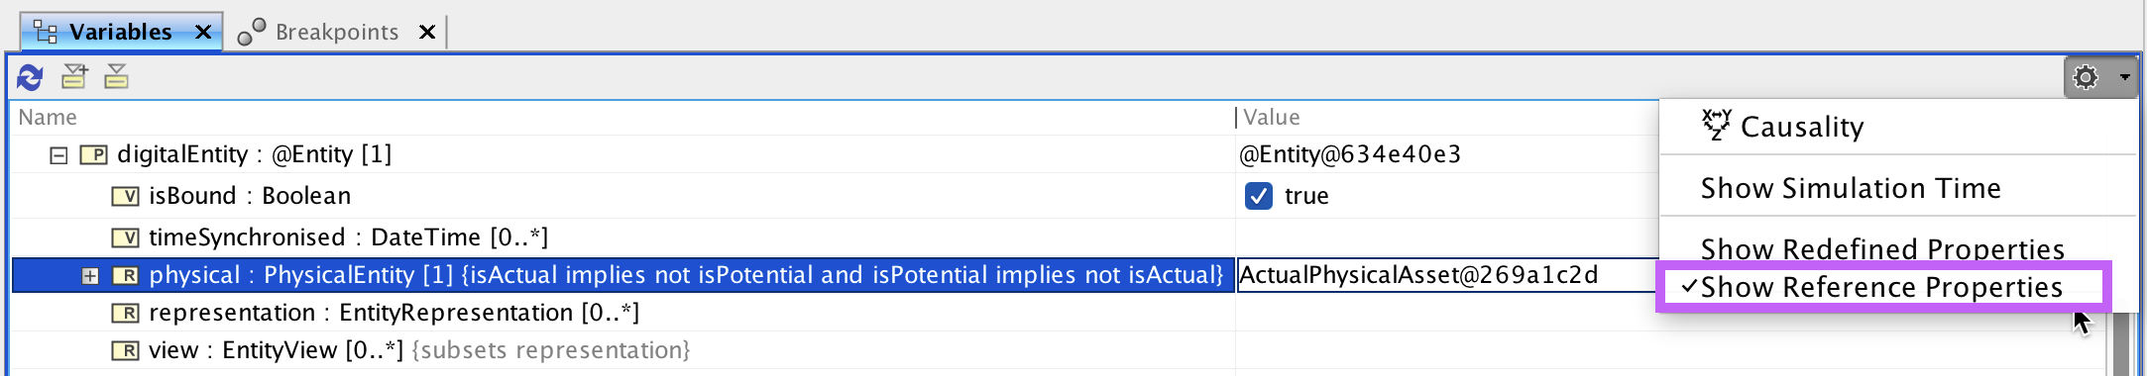Click the ActualPhysicalAsset value field
This screenshot has height=376, width=2147.
tap(1448, 275)
